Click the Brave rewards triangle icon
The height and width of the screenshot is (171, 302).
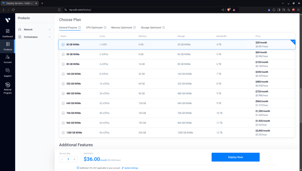click(234, 10)
